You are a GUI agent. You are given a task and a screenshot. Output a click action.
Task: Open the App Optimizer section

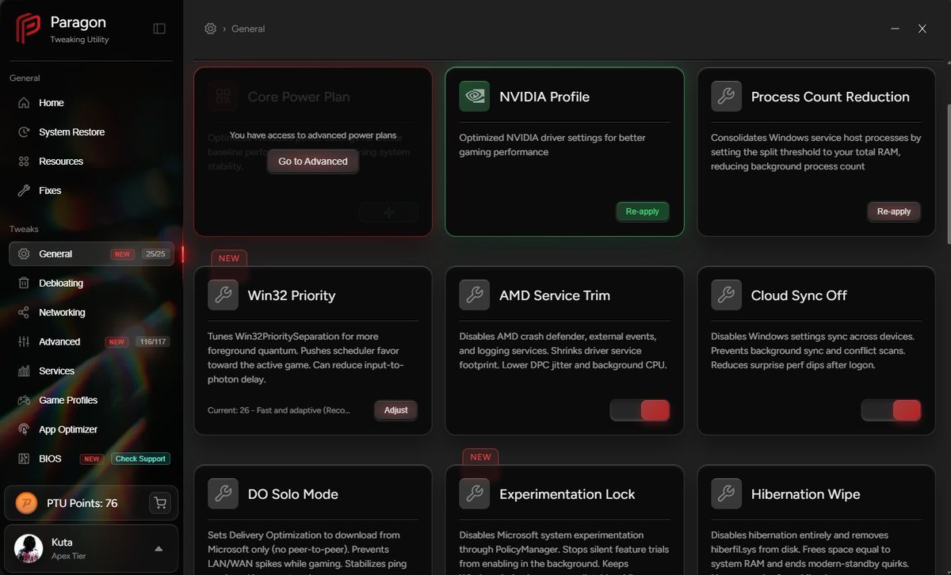91,430
